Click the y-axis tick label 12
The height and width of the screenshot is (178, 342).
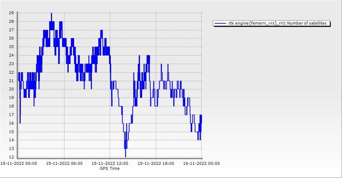point(11,157)
